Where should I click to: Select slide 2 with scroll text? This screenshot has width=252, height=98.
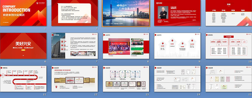(75, 13)
